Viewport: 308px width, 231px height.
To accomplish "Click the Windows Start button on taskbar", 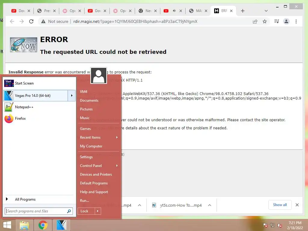I will click(x=7, y=225).
